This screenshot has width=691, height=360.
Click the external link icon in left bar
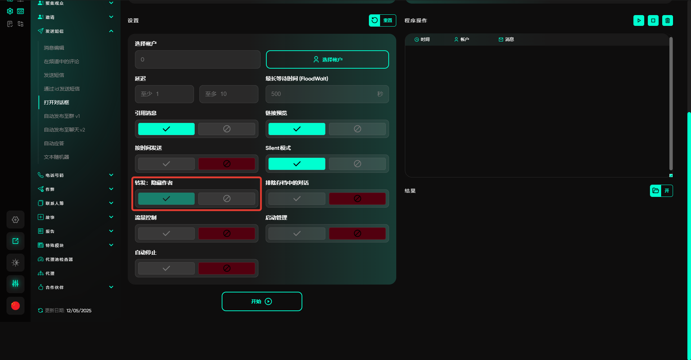coord(15,241)
